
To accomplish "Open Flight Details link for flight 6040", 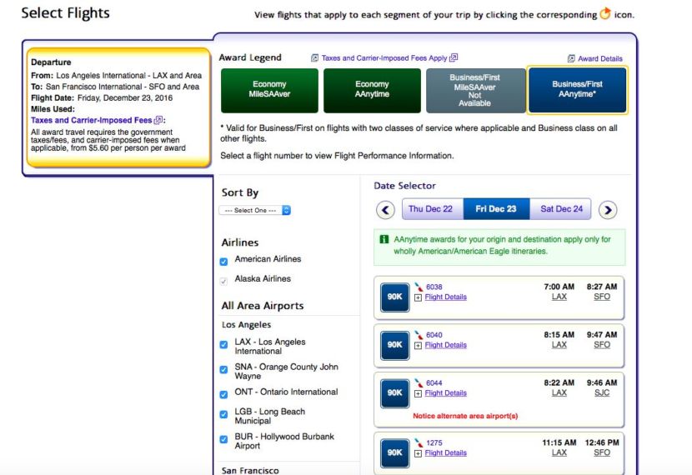I will click(446, 345).
